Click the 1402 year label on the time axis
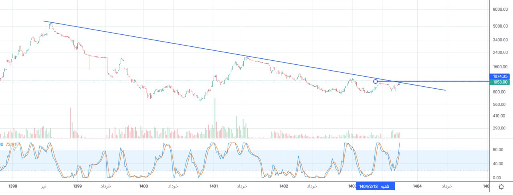The image size is (513, 195). tap(284, 186)
